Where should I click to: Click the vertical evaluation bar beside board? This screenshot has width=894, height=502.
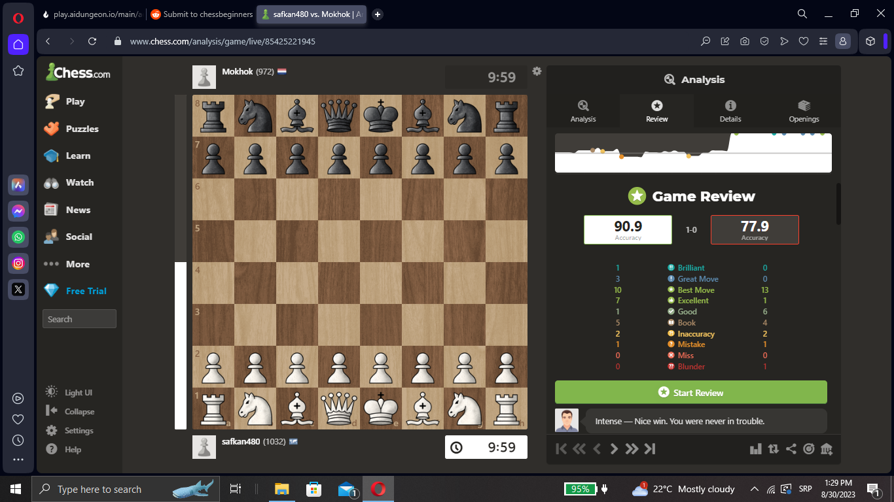(x=181, y=262)
